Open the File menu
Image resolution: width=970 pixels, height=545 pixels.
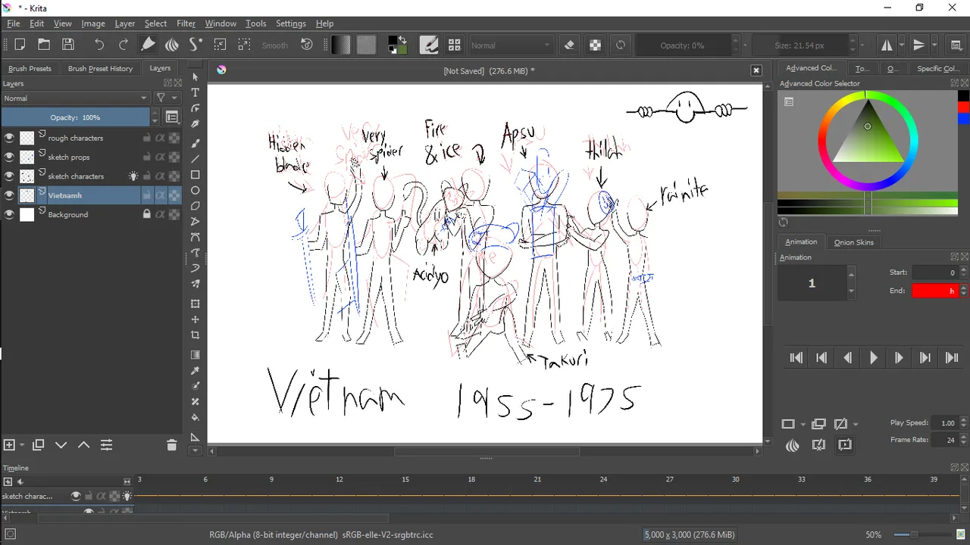[x=14, y=23]
